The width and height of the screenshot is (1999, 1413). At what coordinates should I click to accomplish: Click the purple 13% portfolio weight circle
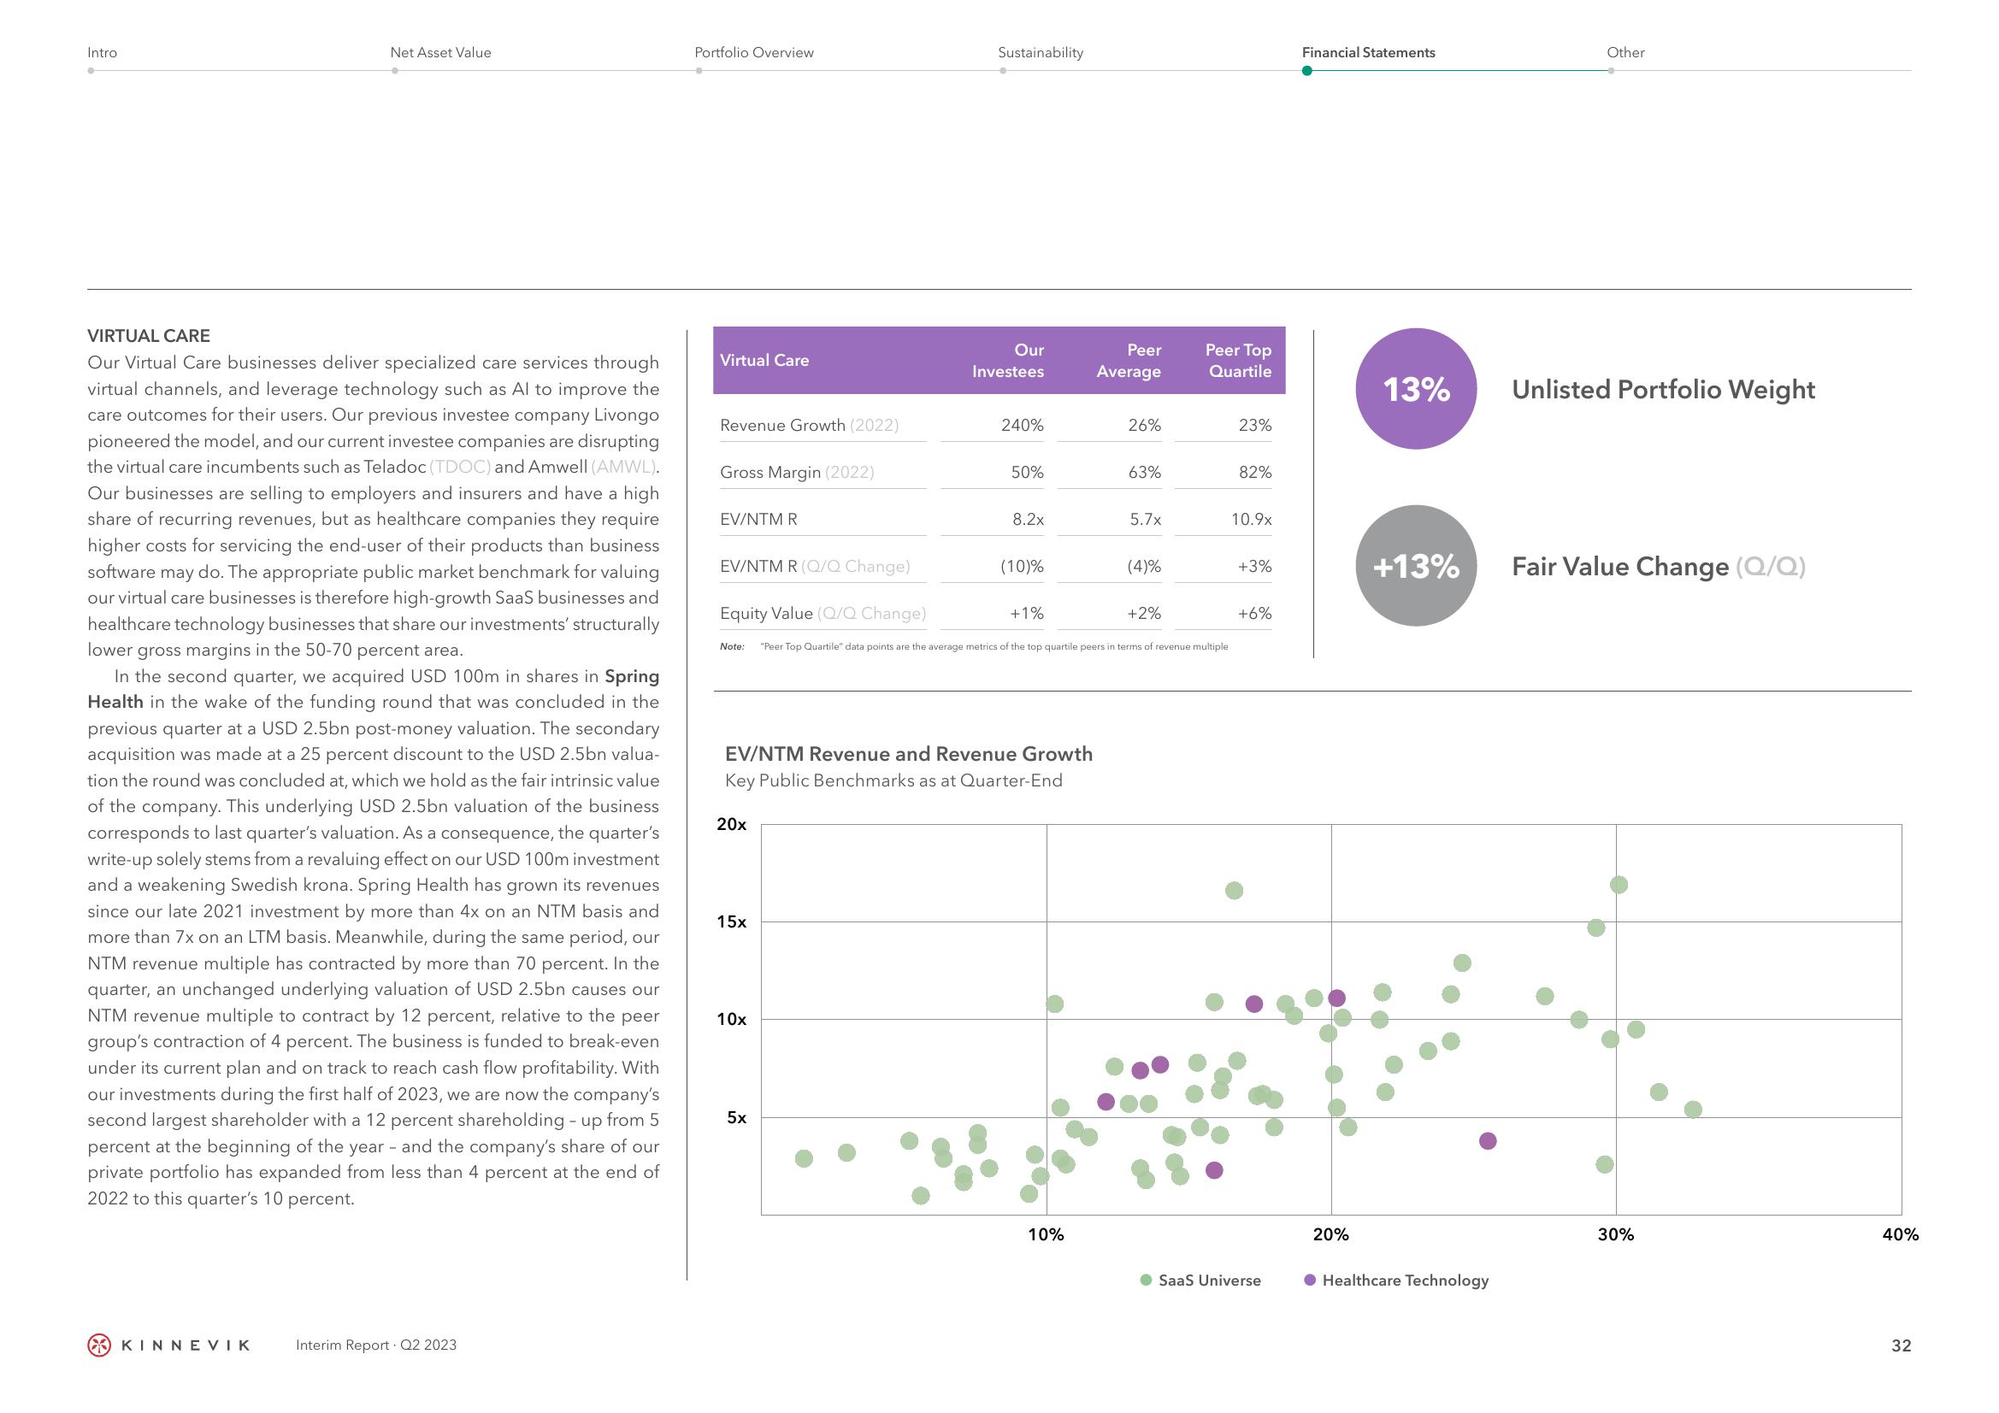pos(1417,389)
